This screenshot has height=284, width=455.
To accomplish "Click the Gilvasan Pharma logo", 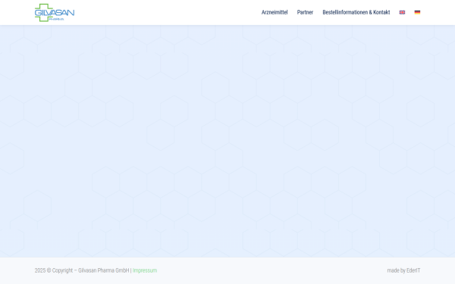I will click(x=55, y=12).
